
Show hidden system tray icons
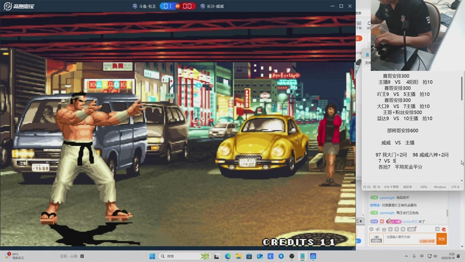point(406,256)
